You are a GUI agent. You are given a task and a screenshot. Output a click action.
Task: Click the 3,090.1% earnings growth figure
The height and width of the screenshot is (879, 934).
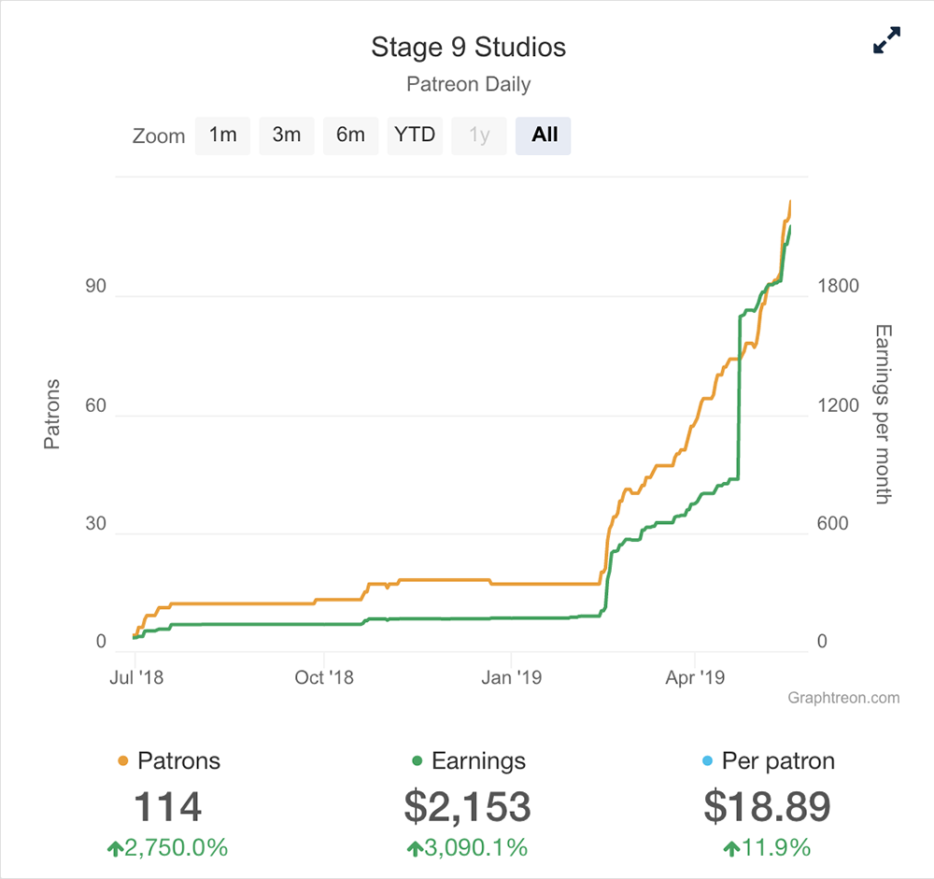[468, 847]
